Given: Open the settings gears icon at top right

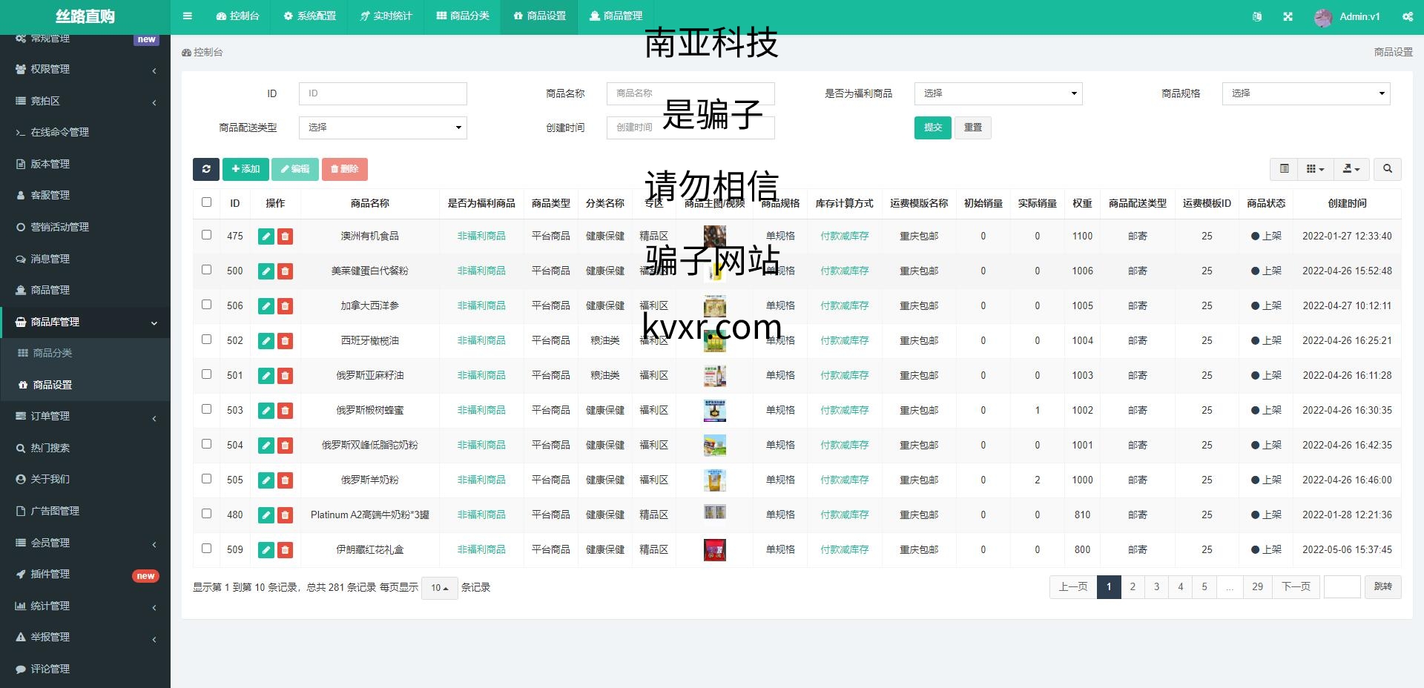Looking at the screenshot, I should click(x=1407, y=16).
